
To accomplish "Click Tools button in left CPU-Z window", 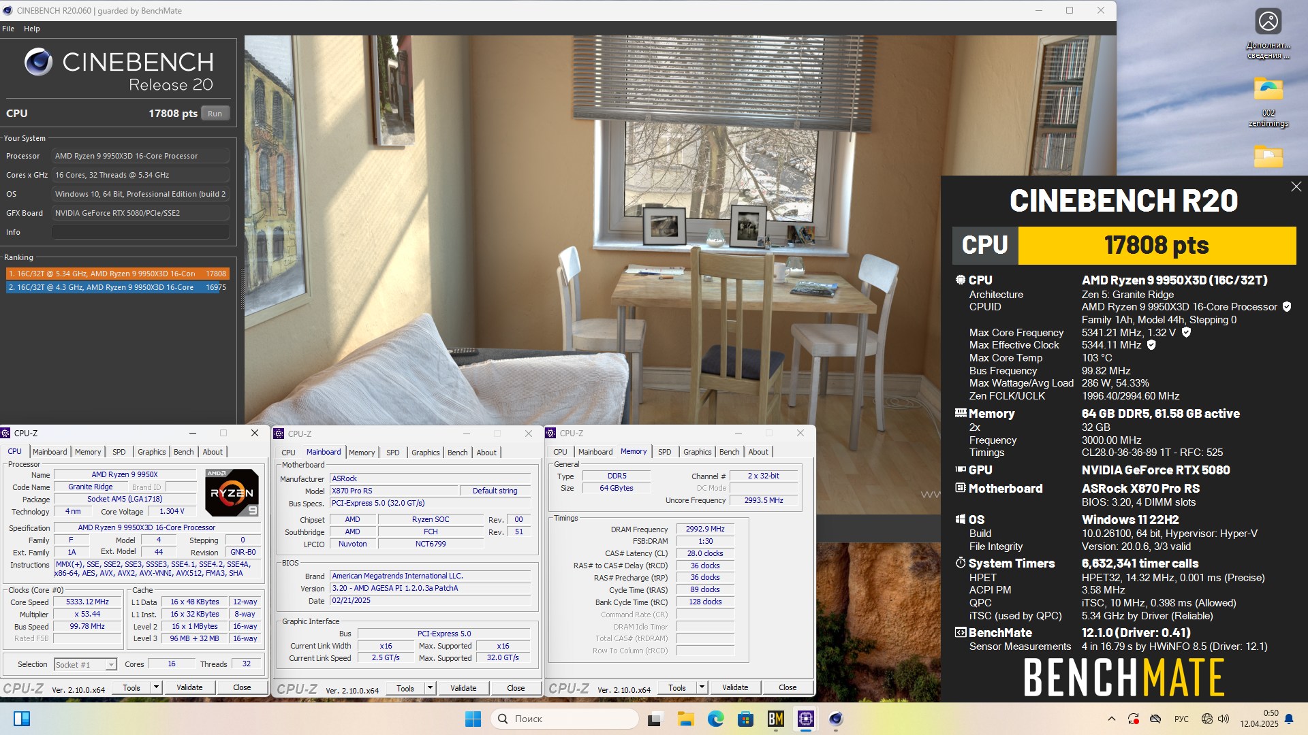I will click(131, 687).
